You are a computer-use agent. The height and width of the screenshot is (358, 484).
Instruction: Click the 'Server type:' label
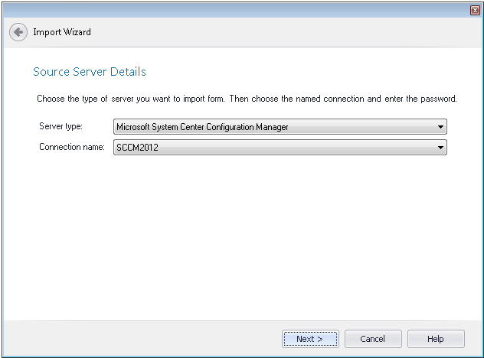[60, 126]
